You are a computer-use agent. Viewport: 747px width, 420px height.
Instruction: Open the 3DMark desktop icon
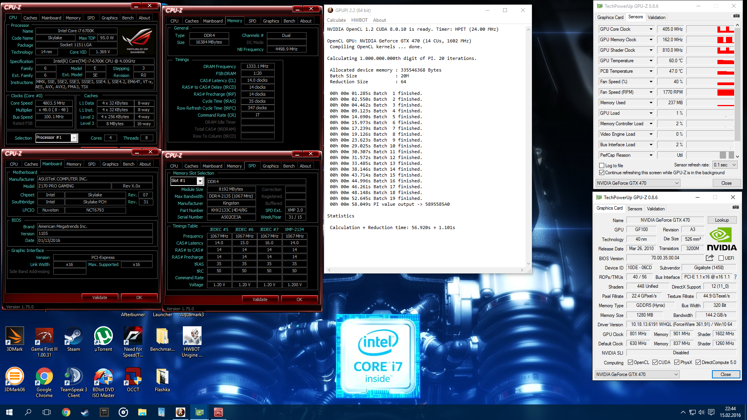coord(15,339)
